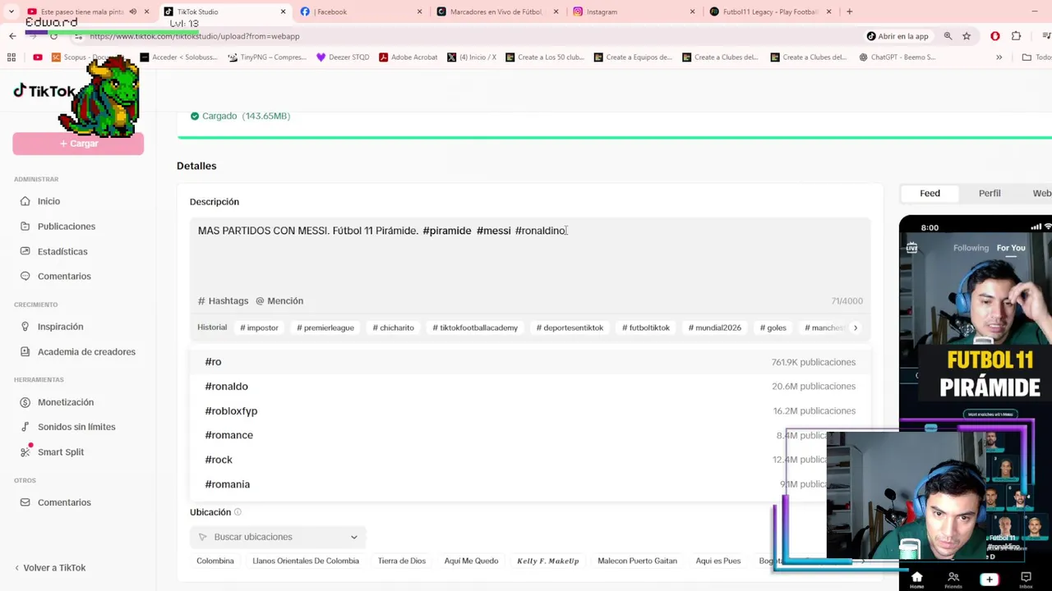Open Smart Split tool

coord(61,452)
